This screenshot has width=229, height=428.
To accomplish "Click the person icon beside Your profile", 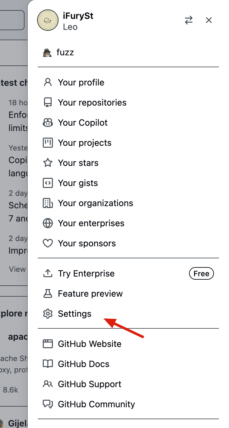I will pyautogui.click(x=47, y=82).
